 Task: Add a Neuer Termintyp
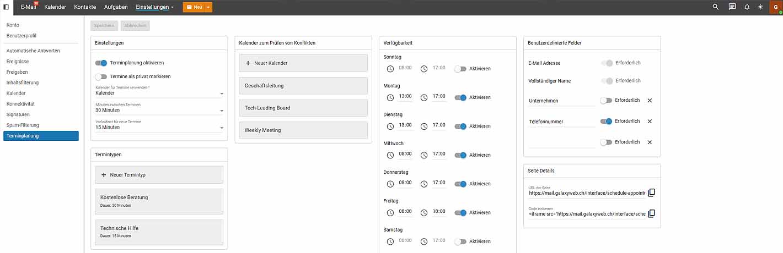pyautogui.click(x=159, y=175)
